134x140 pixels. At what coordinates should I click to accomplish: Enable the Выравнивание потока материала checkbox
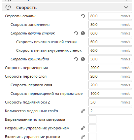click(92, 119)
